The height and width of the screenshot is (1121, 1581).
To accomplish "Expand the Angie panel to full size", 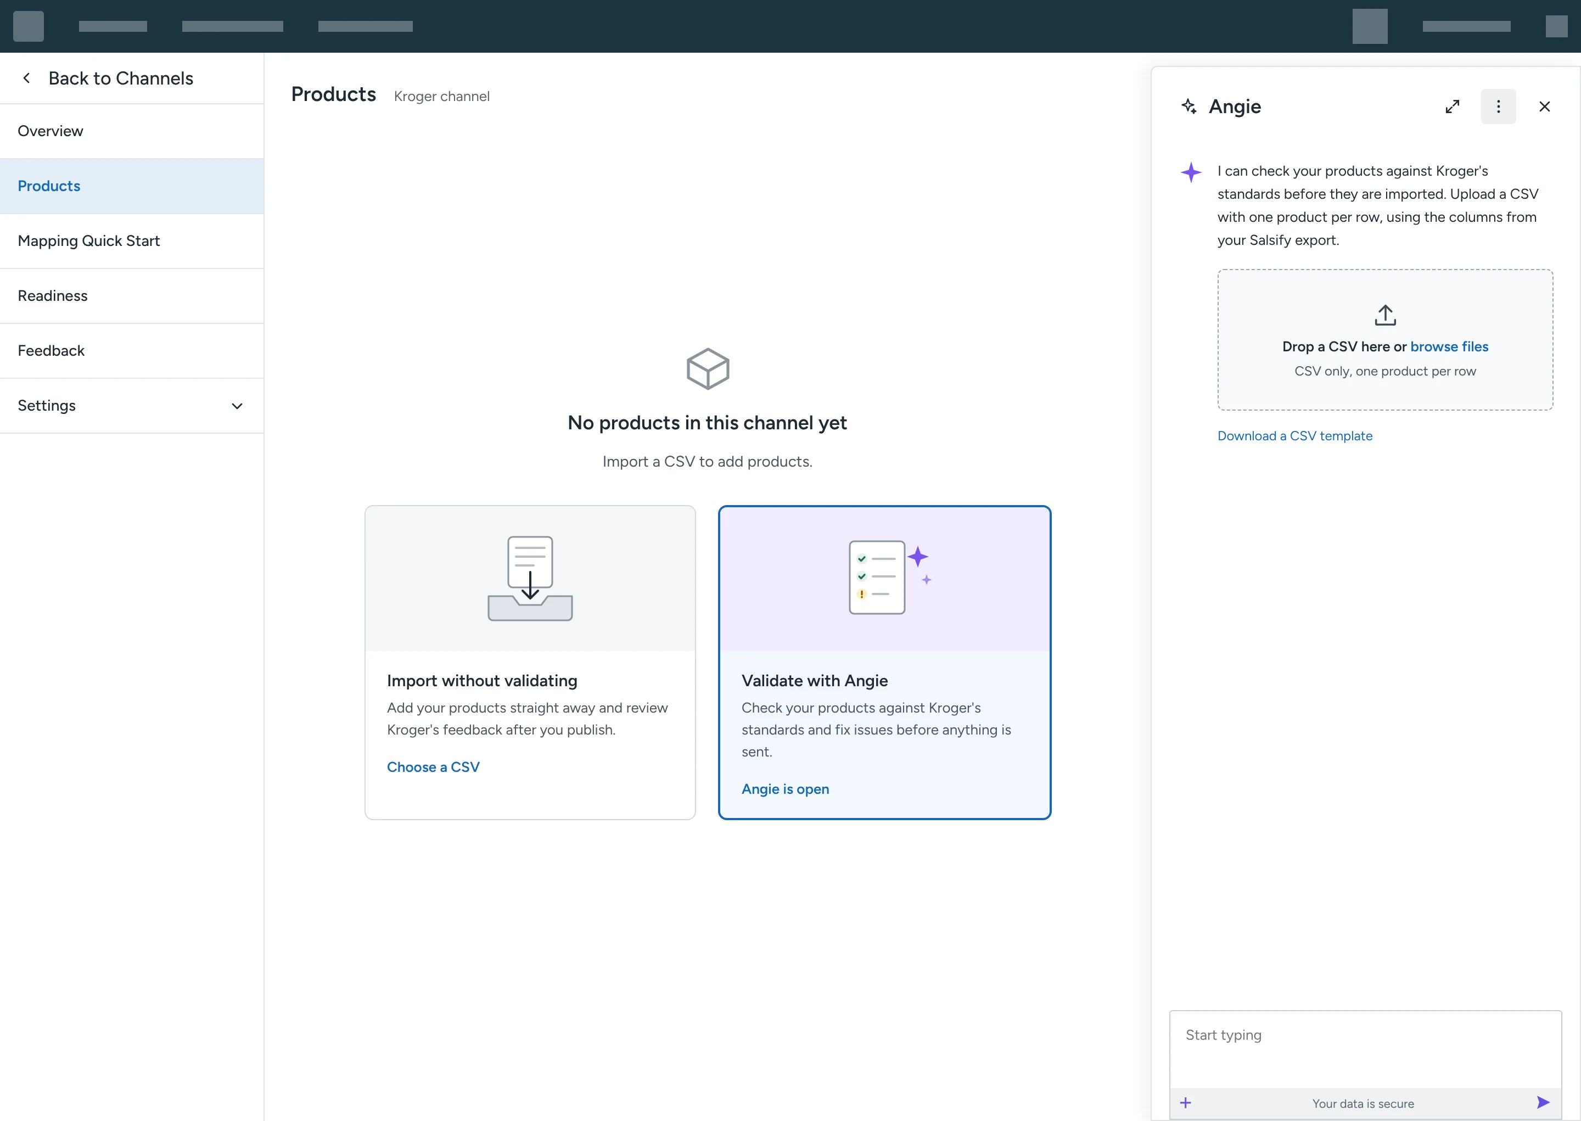I will 1453,107.
